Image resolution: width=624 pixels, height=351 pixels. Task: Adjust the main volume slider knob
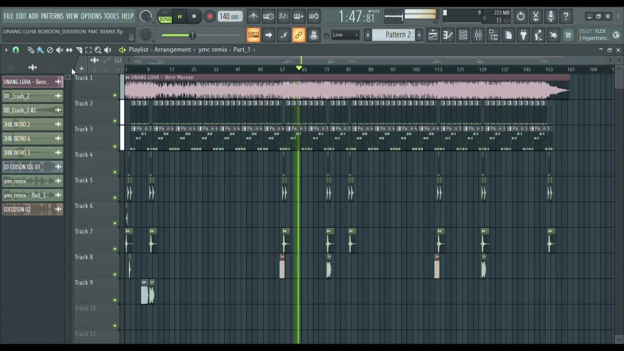tap(192, 35)
